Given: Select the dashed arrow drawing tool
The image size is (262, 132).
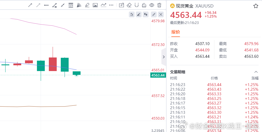Looking at the screenshot, I should tap(38, 5).
